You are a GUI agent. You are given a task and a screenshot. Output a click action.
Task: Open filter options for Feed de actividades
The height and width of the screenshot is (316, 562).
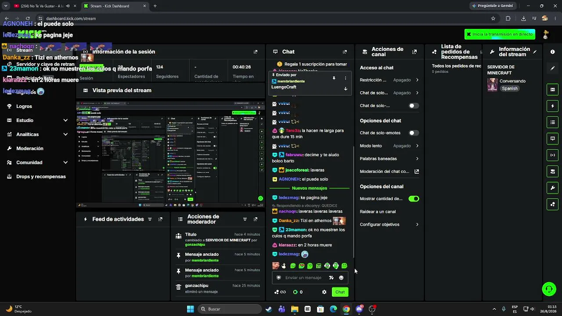click(x=150, y=219)
